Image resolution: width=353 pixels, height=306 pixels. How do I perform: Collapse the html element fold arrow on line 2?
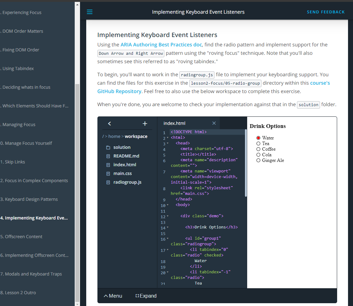click(168, 137)
